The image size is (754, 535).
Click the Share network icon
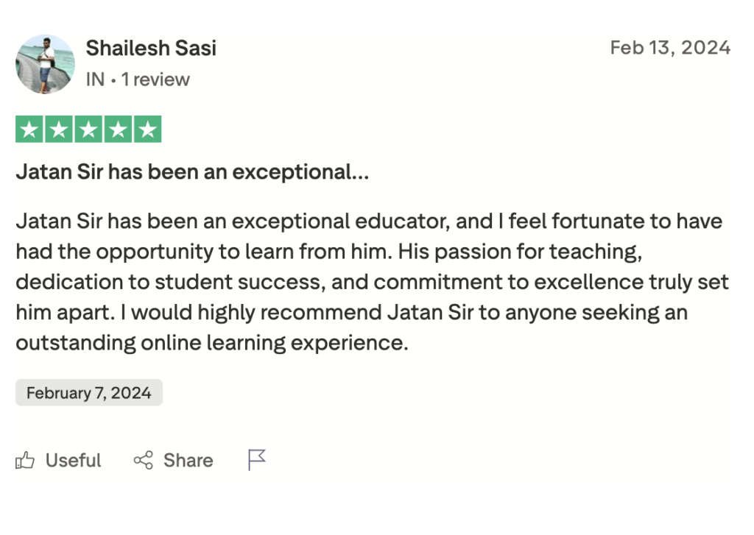[x=143, y=461]
